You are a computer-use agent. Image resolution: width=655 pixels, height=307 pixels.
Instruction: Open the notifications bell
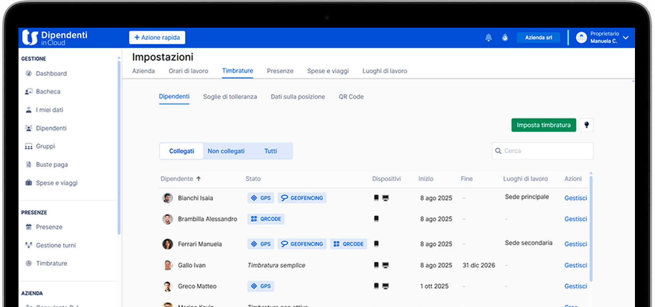pos(489,37)
